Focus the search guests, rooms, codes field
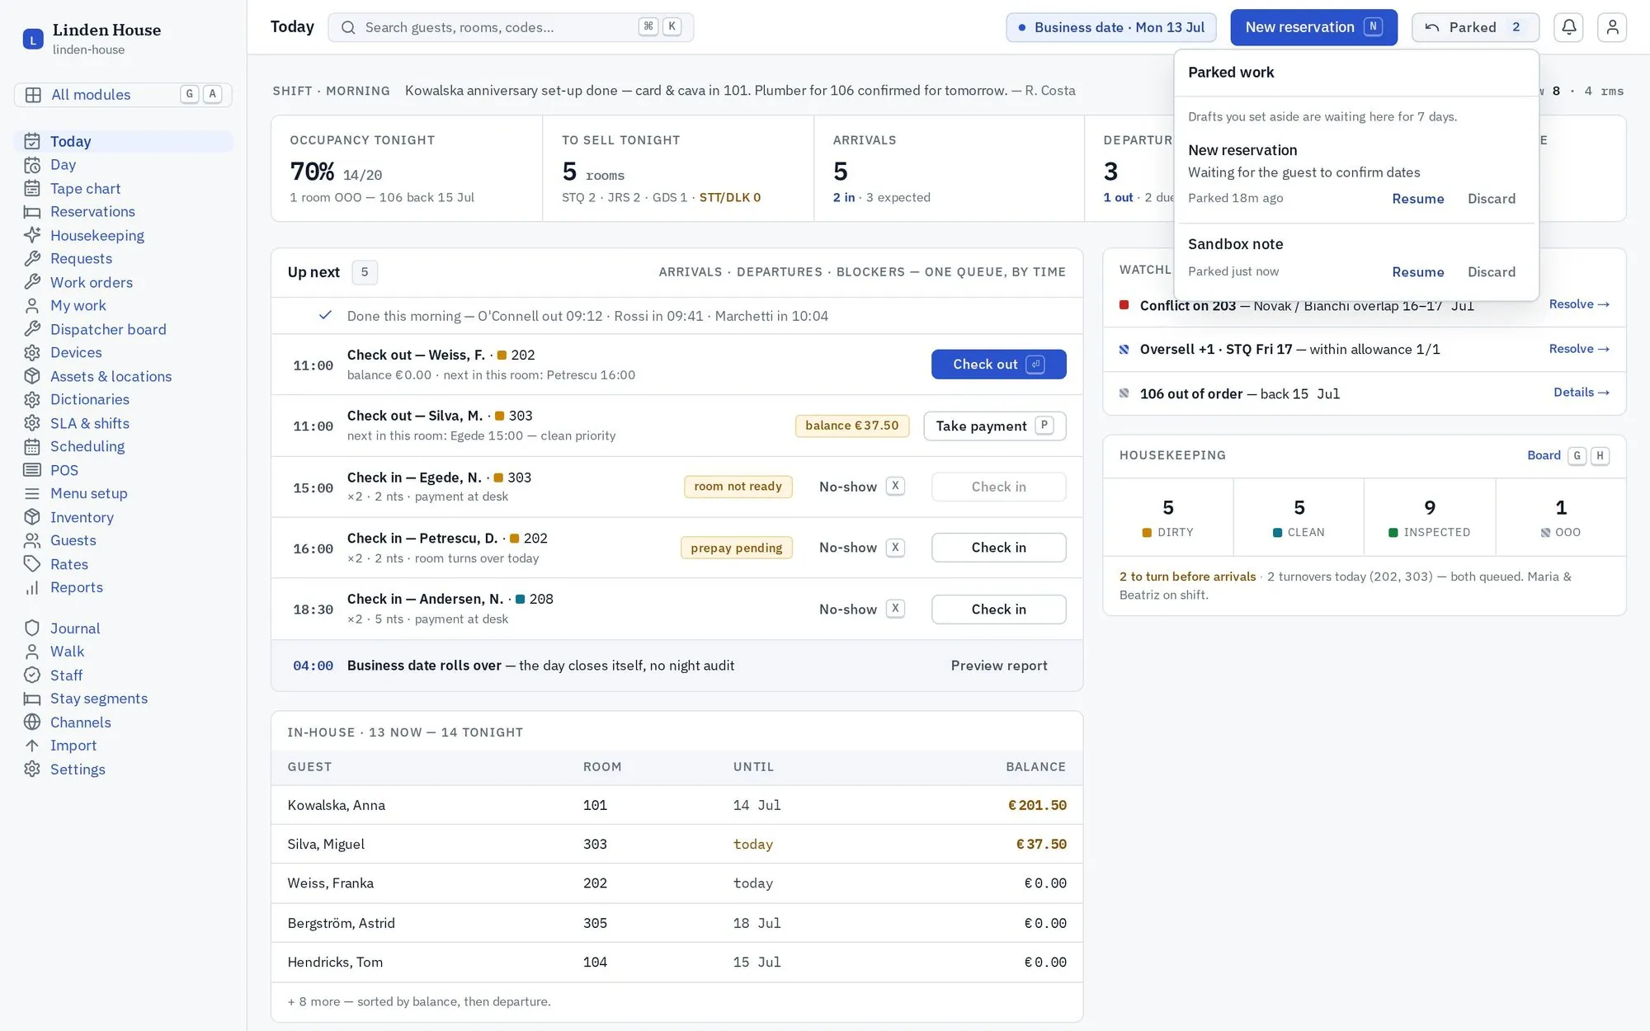The width and height of the screenshot is (1650, 1031). [x=511, y=27]
